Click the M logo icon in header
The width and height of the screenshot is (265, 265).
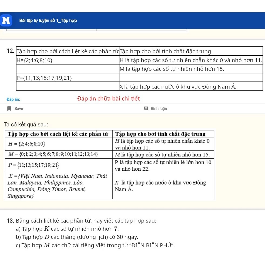pos(6,21)
